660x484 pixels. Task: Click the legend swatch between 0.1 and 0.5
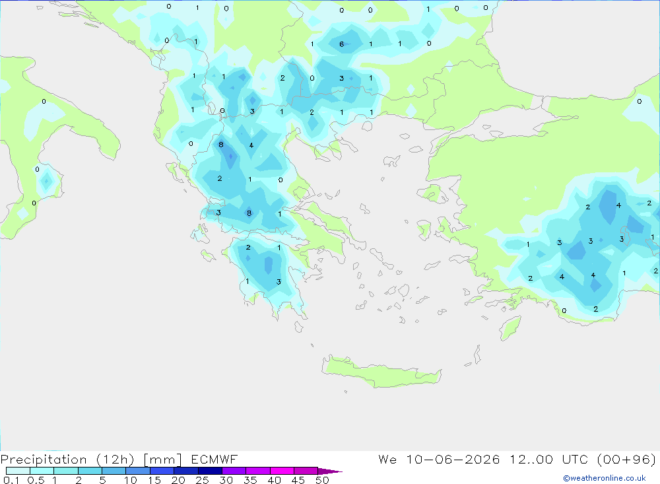tap(18, 471)
